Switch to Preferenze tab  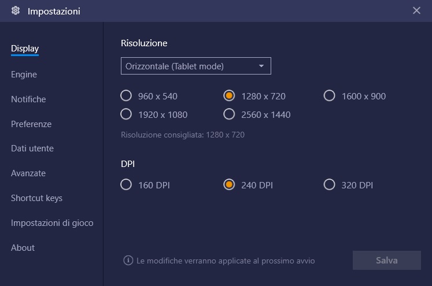click(31, 124)
